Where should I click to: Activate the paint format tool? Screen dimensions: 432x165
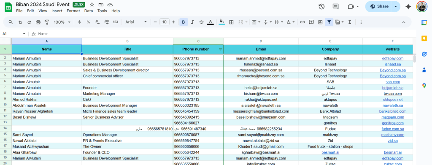pos(47,22)
